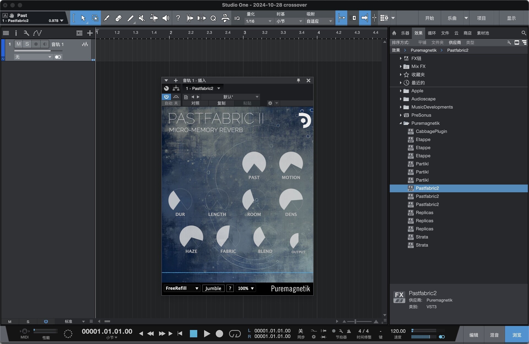
Task: Click the Jumble button
Action: [213, 288]
